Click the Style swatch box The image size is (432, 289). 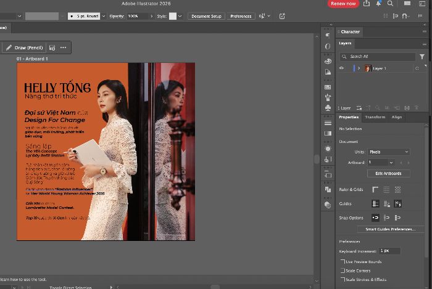tap(173, 16)
